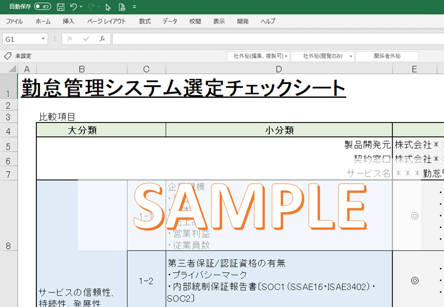Click the 未設定 sensitivity tag icon
The width and height of the screenshot is (444, 307).
click(8, 56)
